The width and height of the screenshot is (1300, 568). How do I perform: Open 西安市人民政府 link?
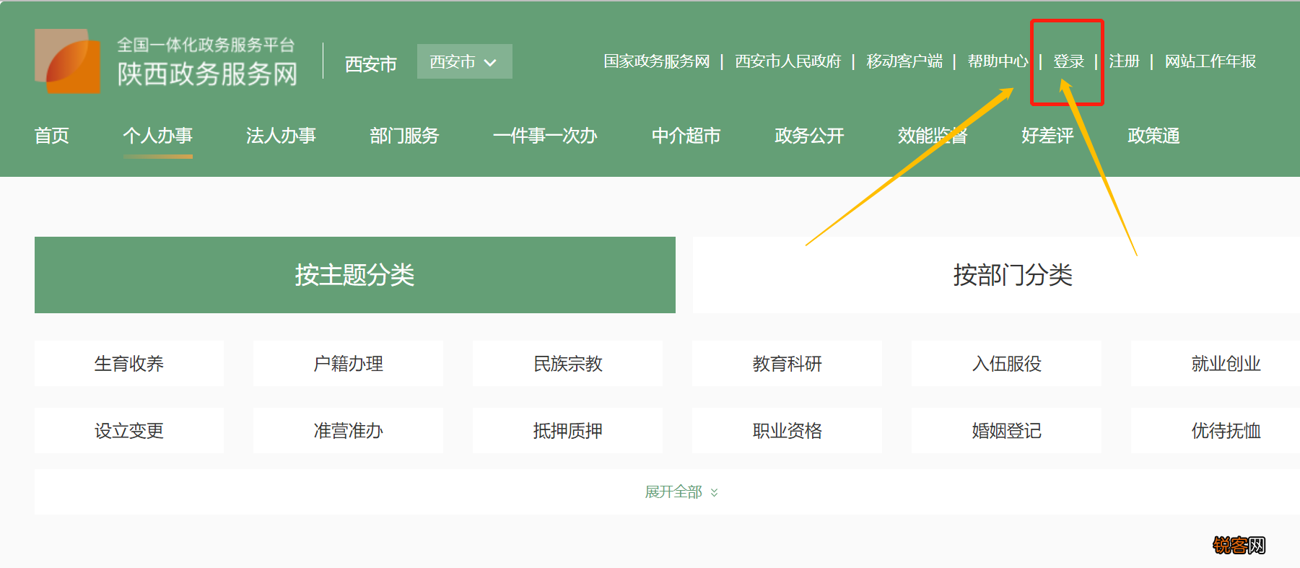coord(788,61)
